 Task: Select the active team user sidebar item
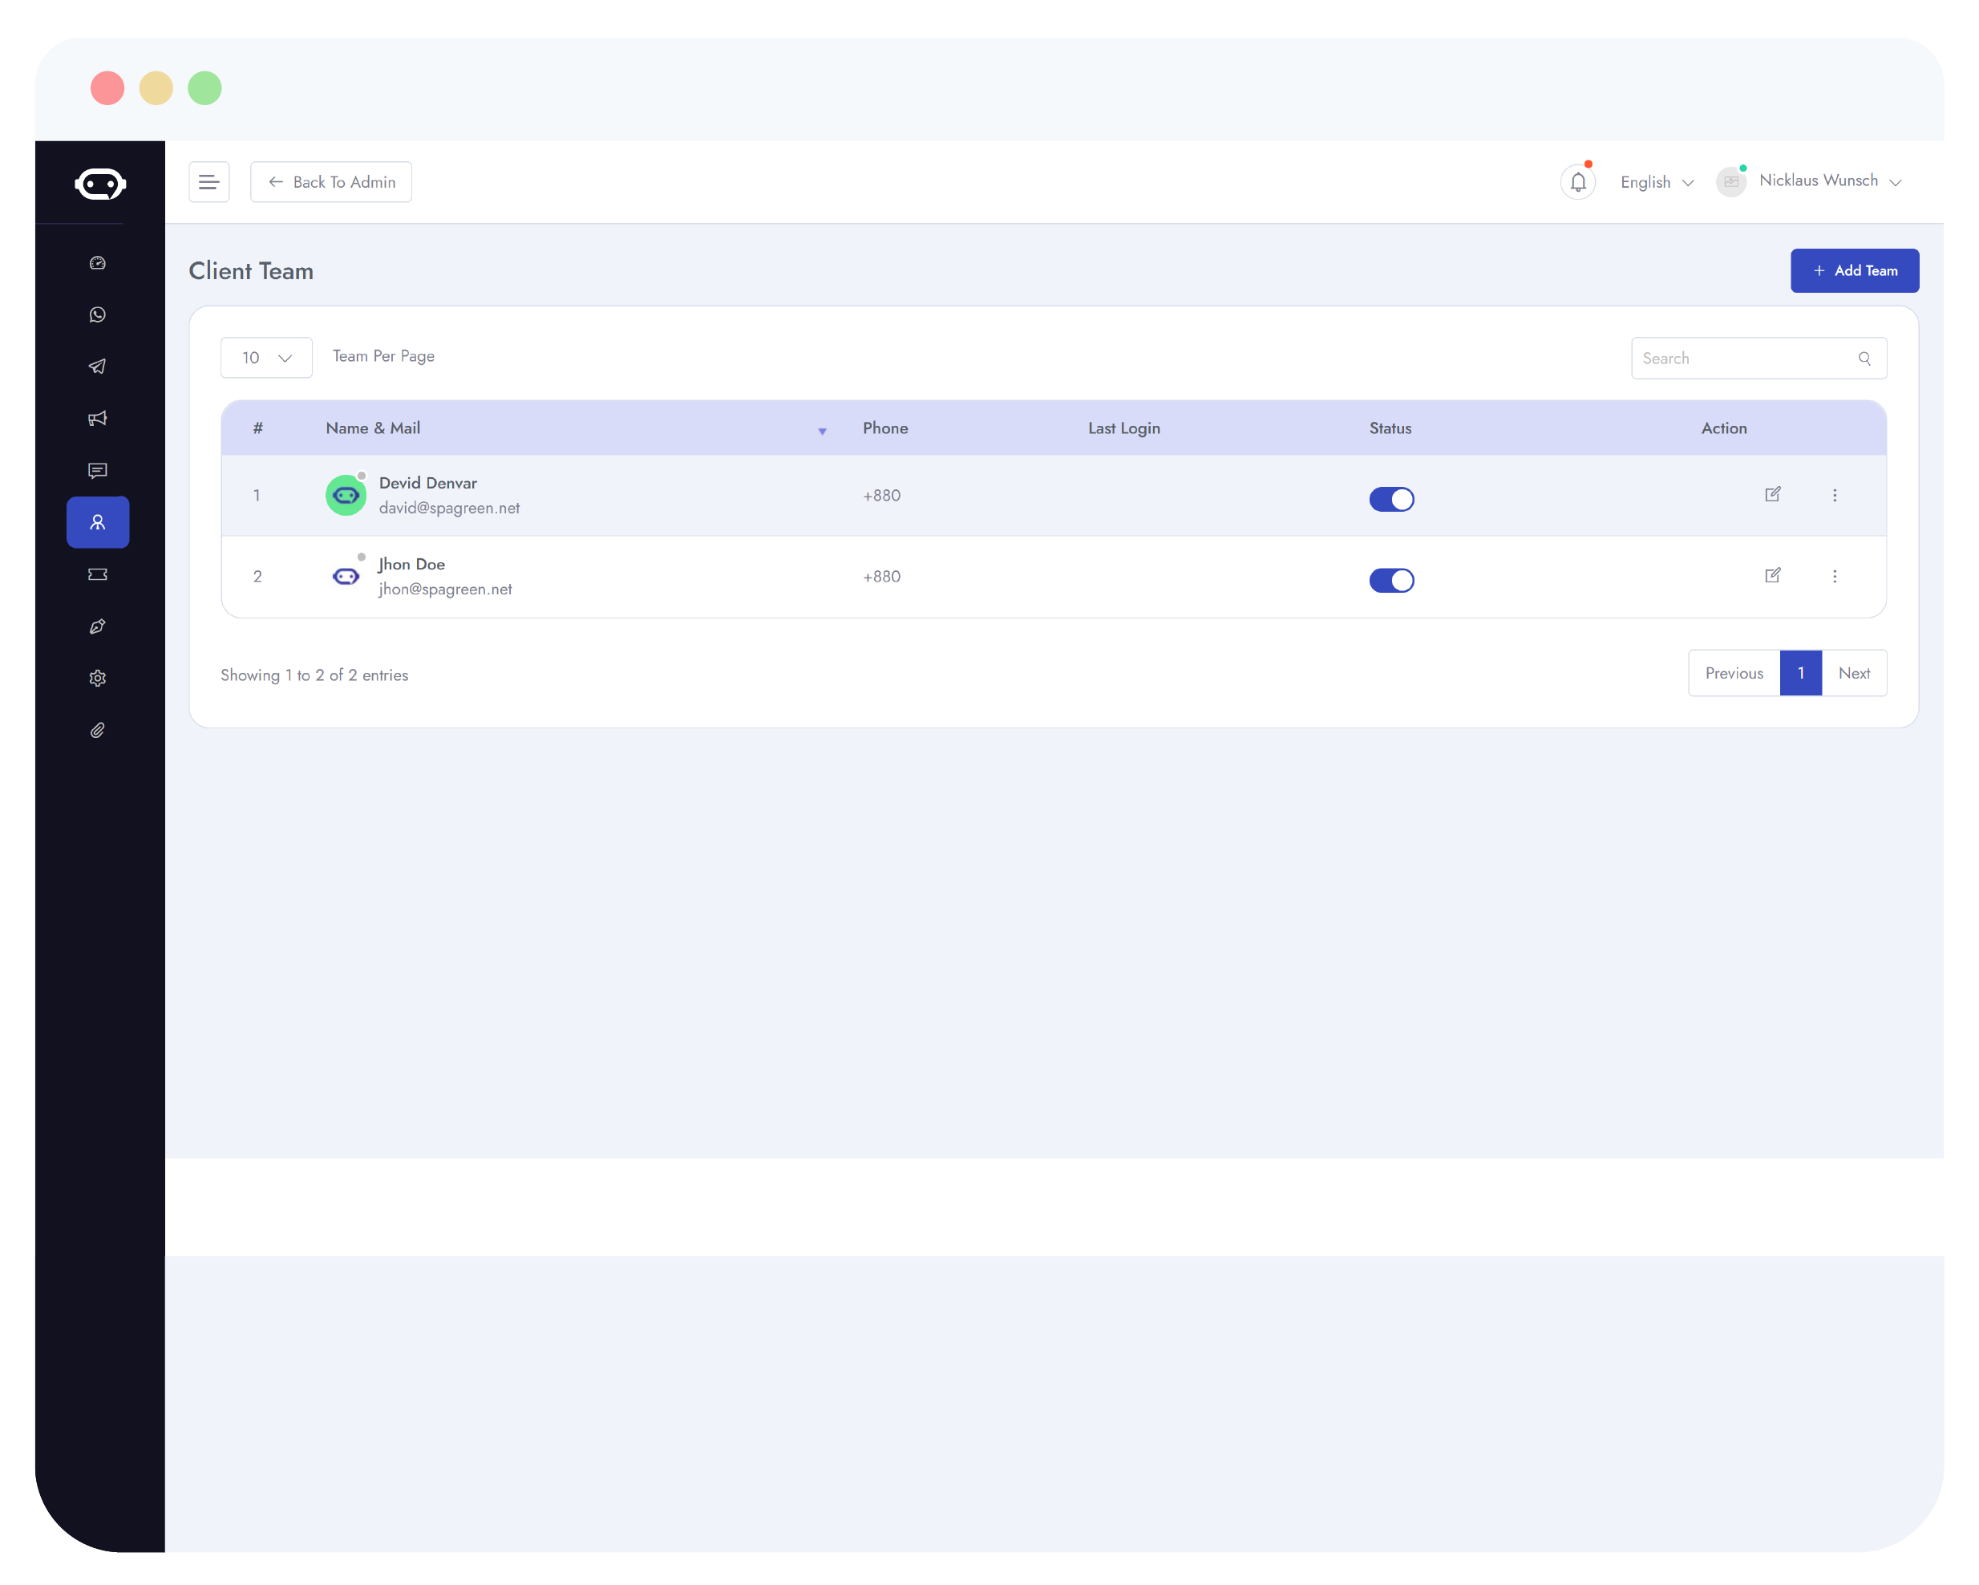97,522
